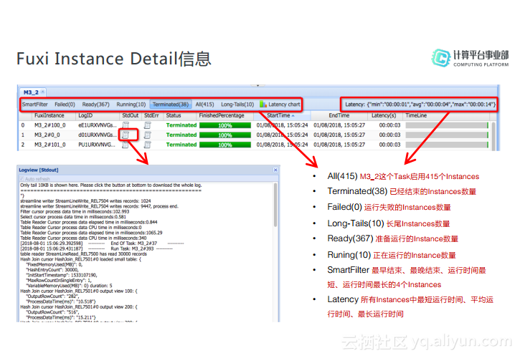This screenshot has width=520, height=358.
Task: Click timeline bar of M3_2#100_0 row
Action: [447, 125]
